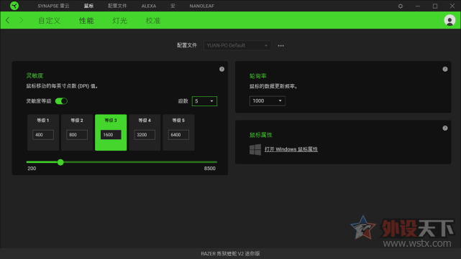Switch to the 性能 tab
Viewport: 461px width, 259px height.
point(86,21)
